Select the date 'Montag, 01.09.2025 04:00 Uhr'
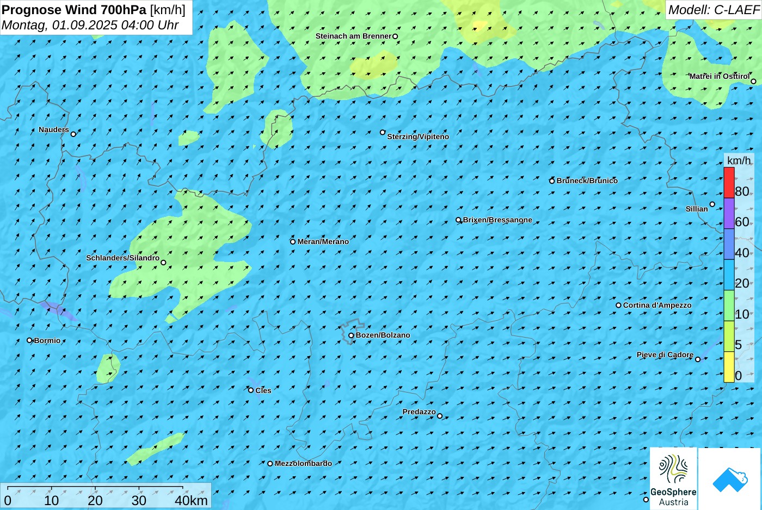Viewport: 762px width, 510px height. coord(90,25)
